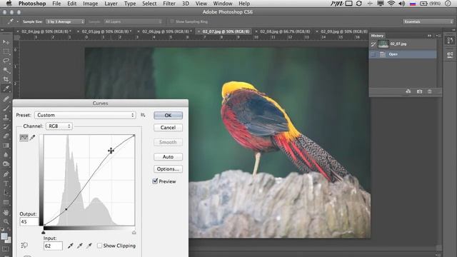Screen dimensions: 457x257
Task: Click the black point input slider triangle
Action: (44, 232)
